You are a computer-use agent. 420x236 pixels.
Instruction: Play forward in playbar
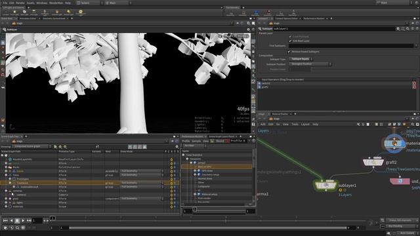pyautogui.click(x=23, y=220)
